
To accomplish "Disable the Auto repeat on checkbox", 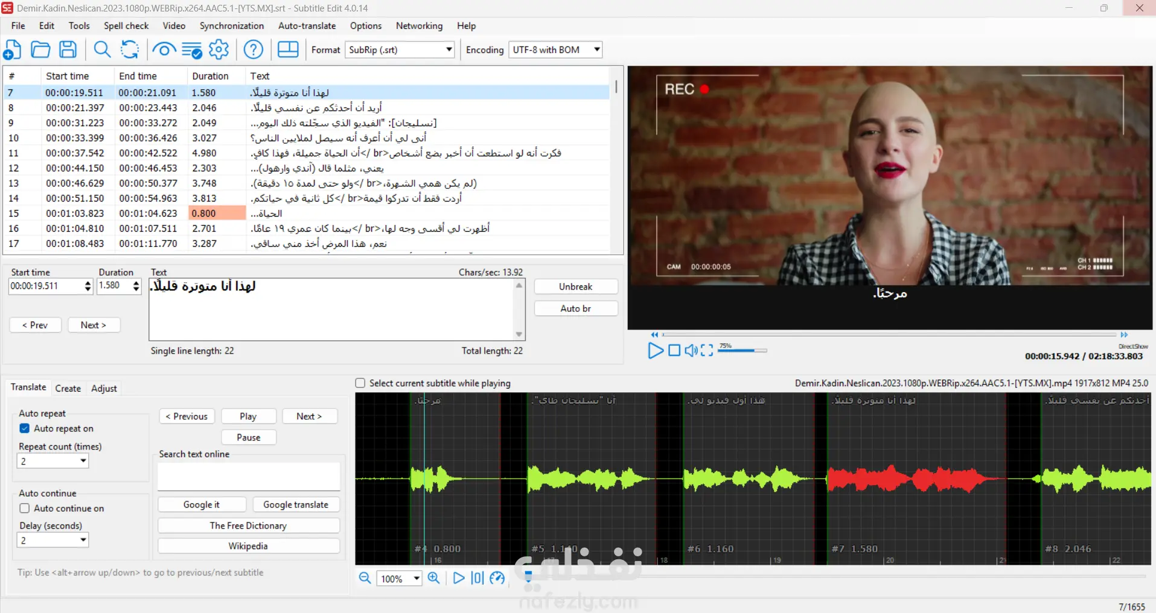I will 25,428.
